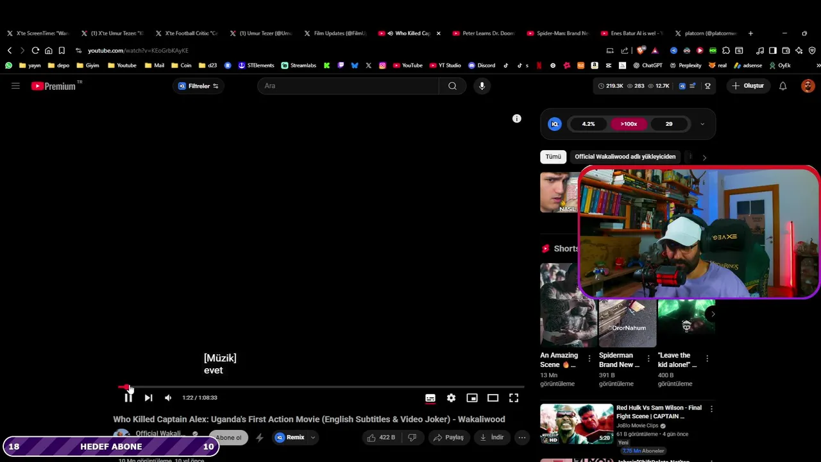
Task: Click Paylaş to share the video
Action: (x=448, y=438)
